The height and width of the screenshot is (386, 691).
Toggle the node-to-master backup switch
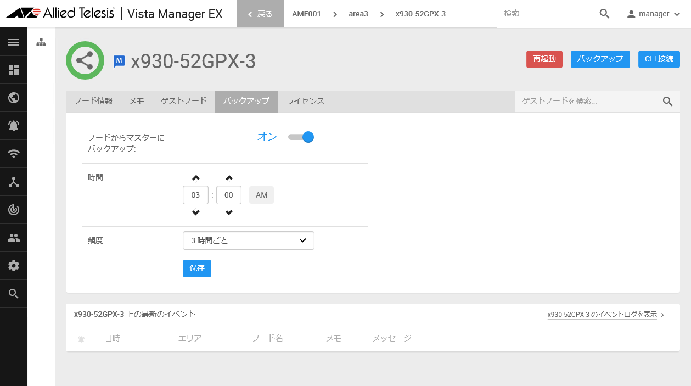301,137
